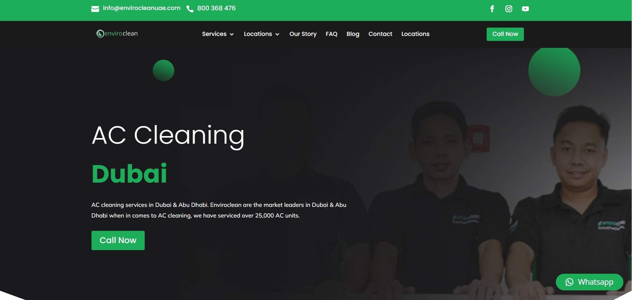Open the FAQ menu item
The height and width of the screenshot is (300, 632).
pos(332,34)
